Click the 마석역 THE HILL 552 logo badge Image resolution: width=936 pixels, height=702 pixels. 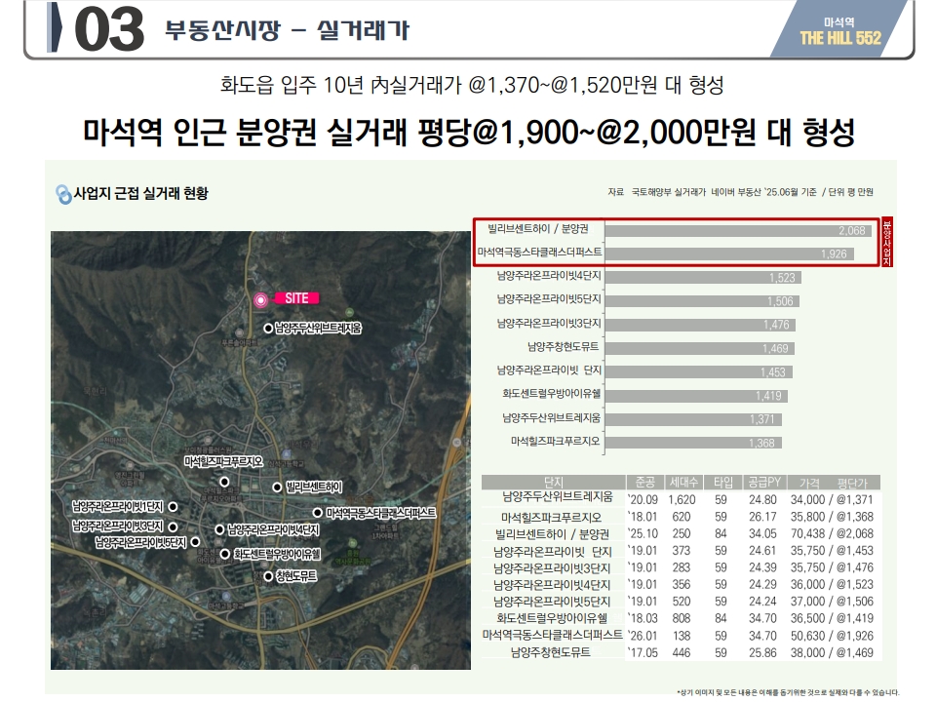point(839,31)
